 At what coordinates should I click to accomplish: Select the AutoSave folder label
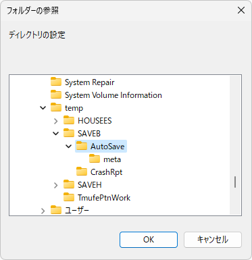coord(107,147)
